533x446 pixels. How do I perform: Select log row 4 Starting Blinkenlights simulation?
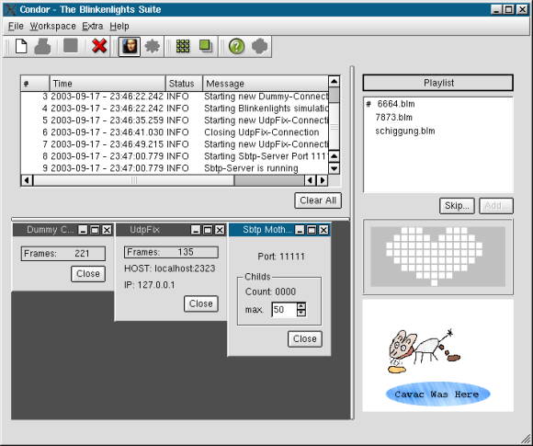pyautogui.click(x=175, y=109)
